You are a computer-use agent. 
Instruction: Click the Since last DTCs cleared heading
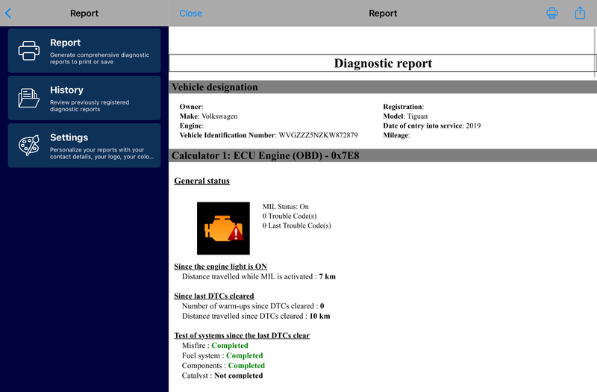coord(213,296)
